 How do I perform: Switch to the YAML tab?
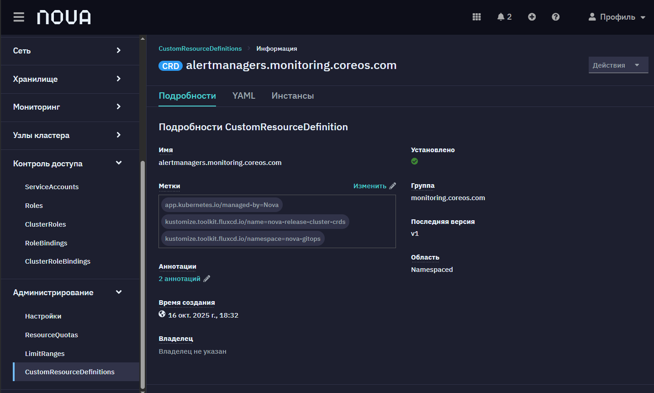[x=244, y=96]
